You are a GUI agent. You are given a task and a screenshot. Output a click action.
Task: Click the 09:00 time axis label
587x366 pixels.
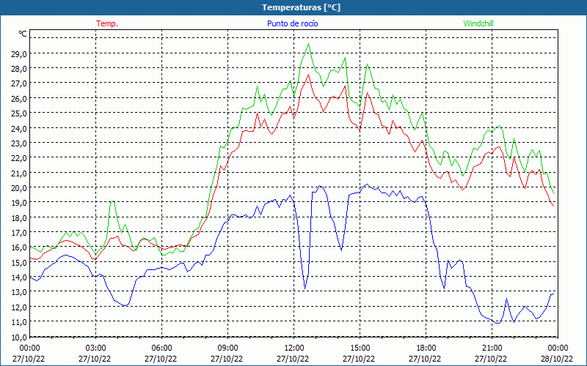point(227,348)
